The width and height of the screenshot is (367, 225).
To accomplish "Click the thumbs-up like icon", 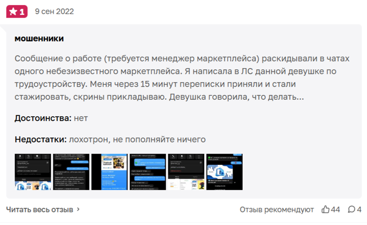I will pos(325,209).
